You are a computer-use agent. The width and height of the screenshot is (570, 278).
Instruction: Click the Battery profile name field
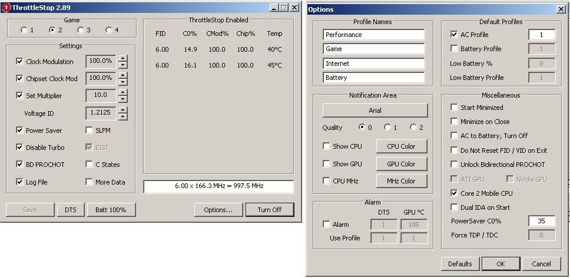(x=373, y=78)
